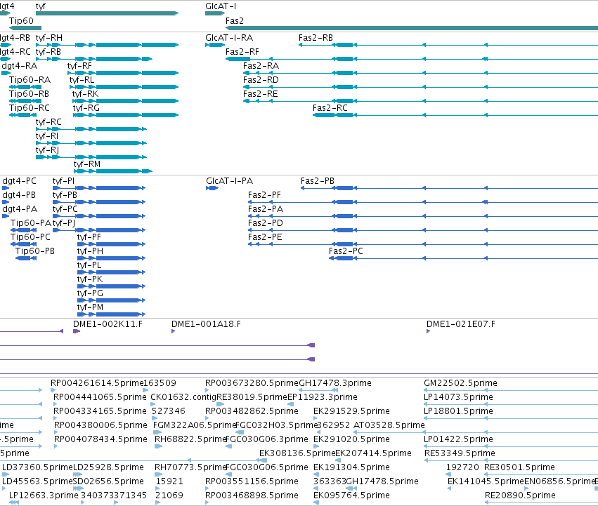Select transcript tyf-RC label
This screenshot has height=506, width=598.
pyautogui.click(x=48, y=122)
